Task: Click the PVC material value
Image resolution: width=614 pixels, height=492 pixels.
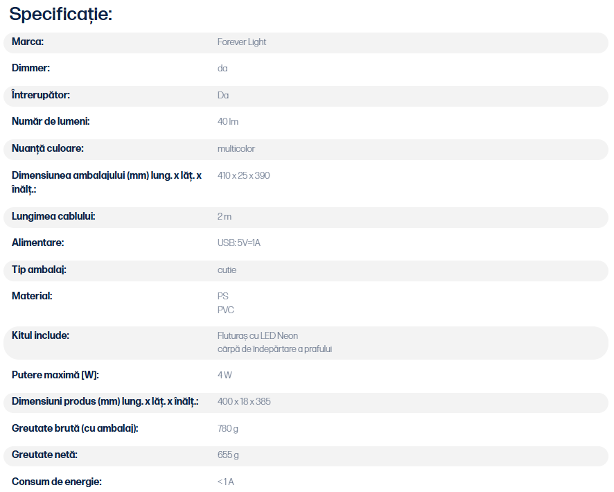Action: click(x=225, y=310)
